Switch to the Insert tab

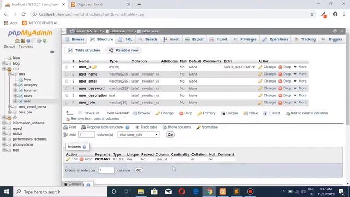coord(171,39)
